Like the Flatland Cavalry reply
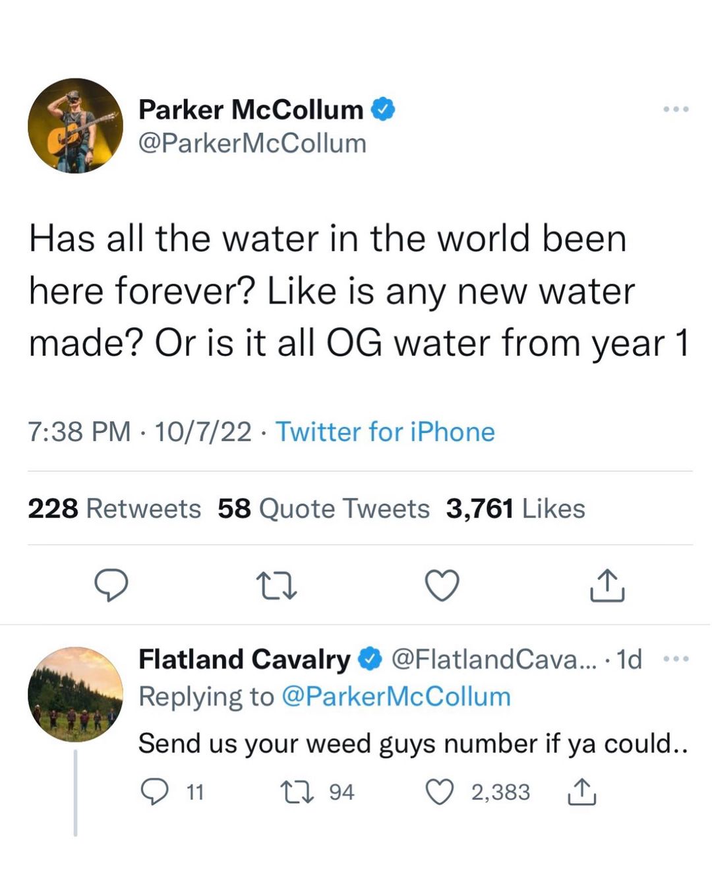This screenshot has width=712, height=888. pyautogui.click(x=440, y=792)
